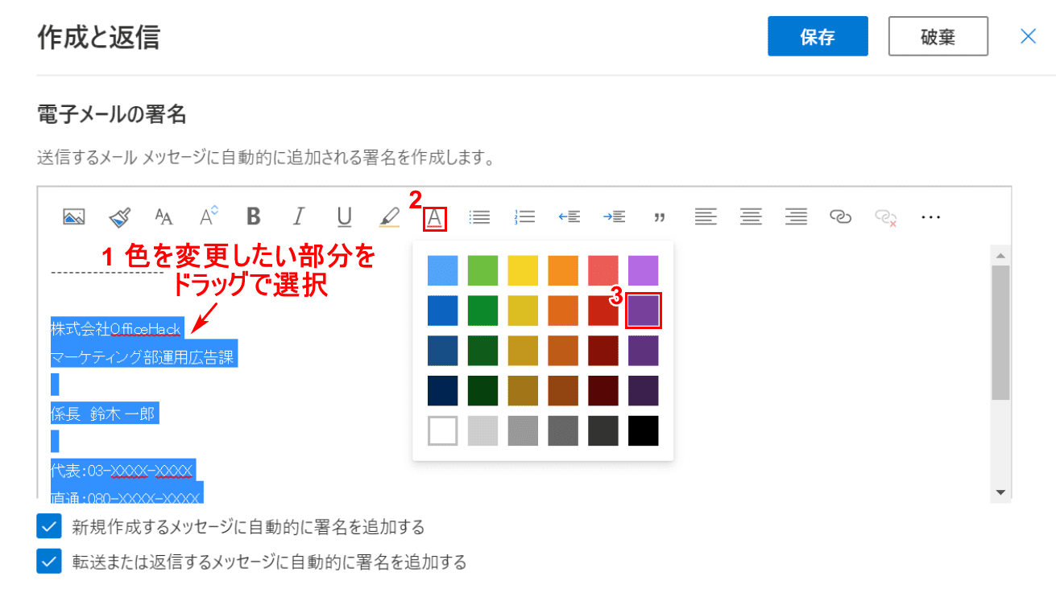
Task: Toggle italic formatting
Action: (299, 216)
